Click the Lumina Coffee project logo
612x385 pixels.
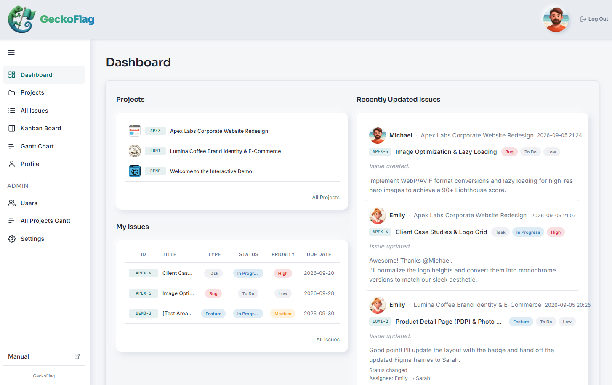click(x=135, y=151)
